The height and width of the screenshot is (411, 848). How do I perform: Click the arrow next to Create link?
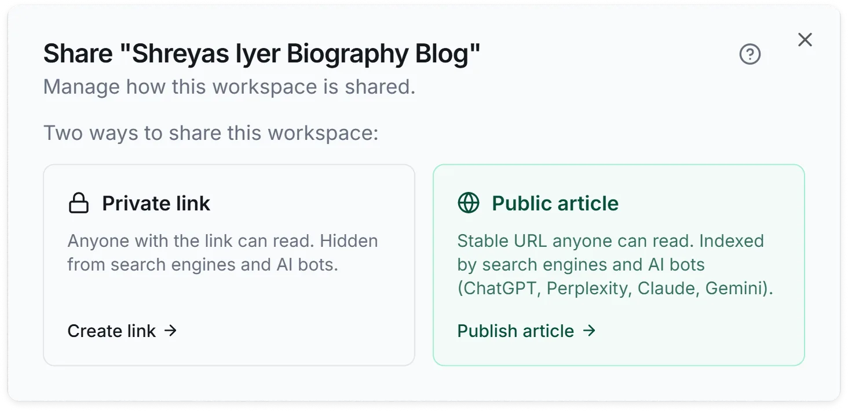(170, 331)
